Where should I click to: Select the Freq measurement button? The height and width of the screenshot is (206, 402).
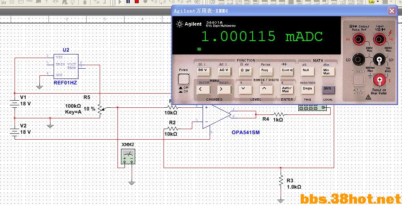tap(266, 71)
